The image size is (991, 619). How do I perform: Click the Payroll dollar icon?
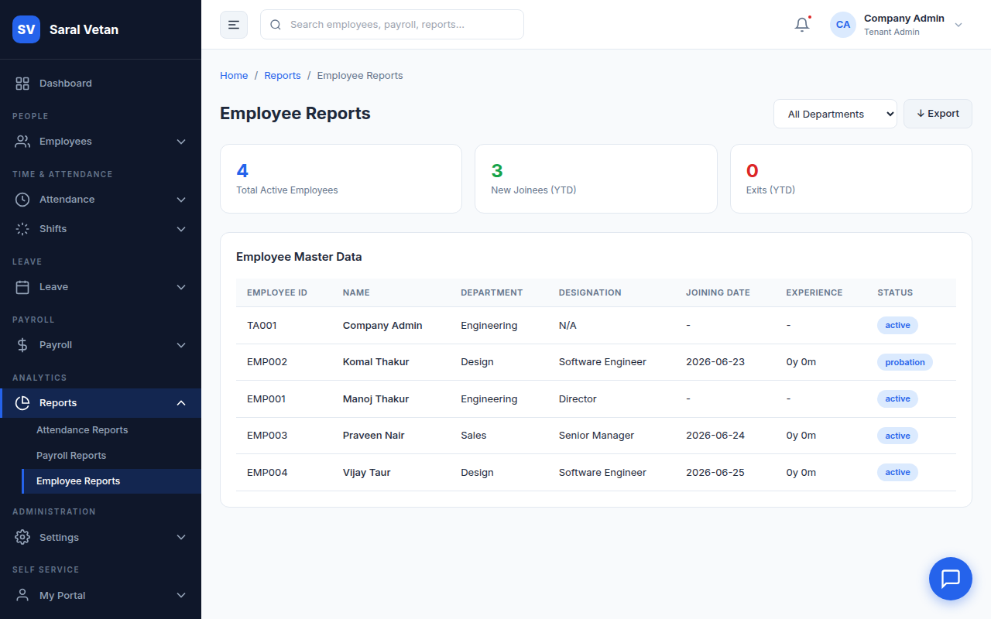[22, 345]
